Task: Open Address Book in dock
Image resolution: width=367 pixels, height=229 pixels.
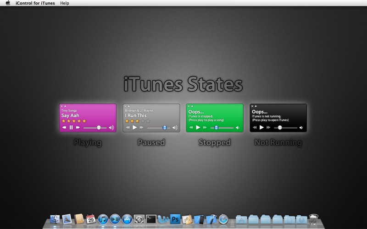Action: pos(79,219)
